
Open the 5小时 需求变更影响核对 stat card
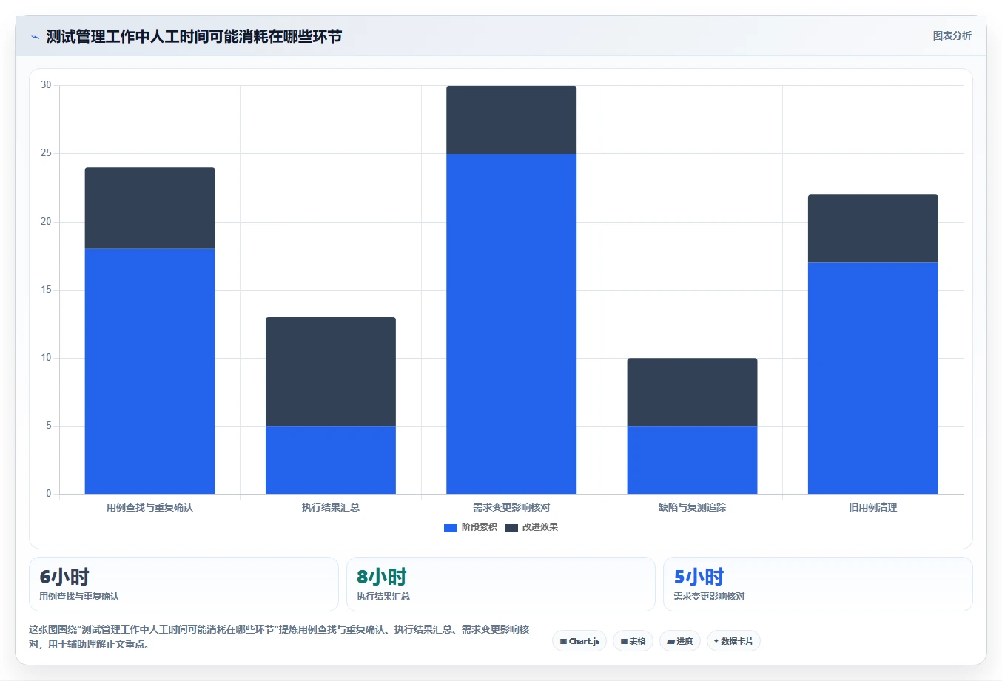818,584
